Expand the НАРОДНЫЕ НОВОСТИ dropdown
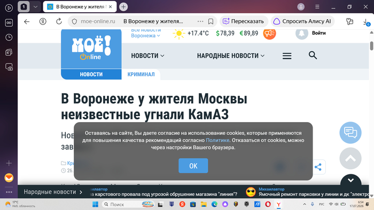 coord(231,55)
